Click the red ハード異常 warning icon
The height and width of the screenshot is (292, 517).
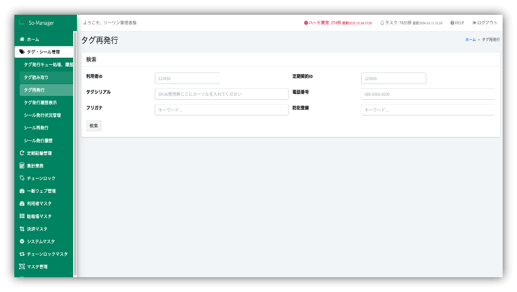tap(306, 23)
